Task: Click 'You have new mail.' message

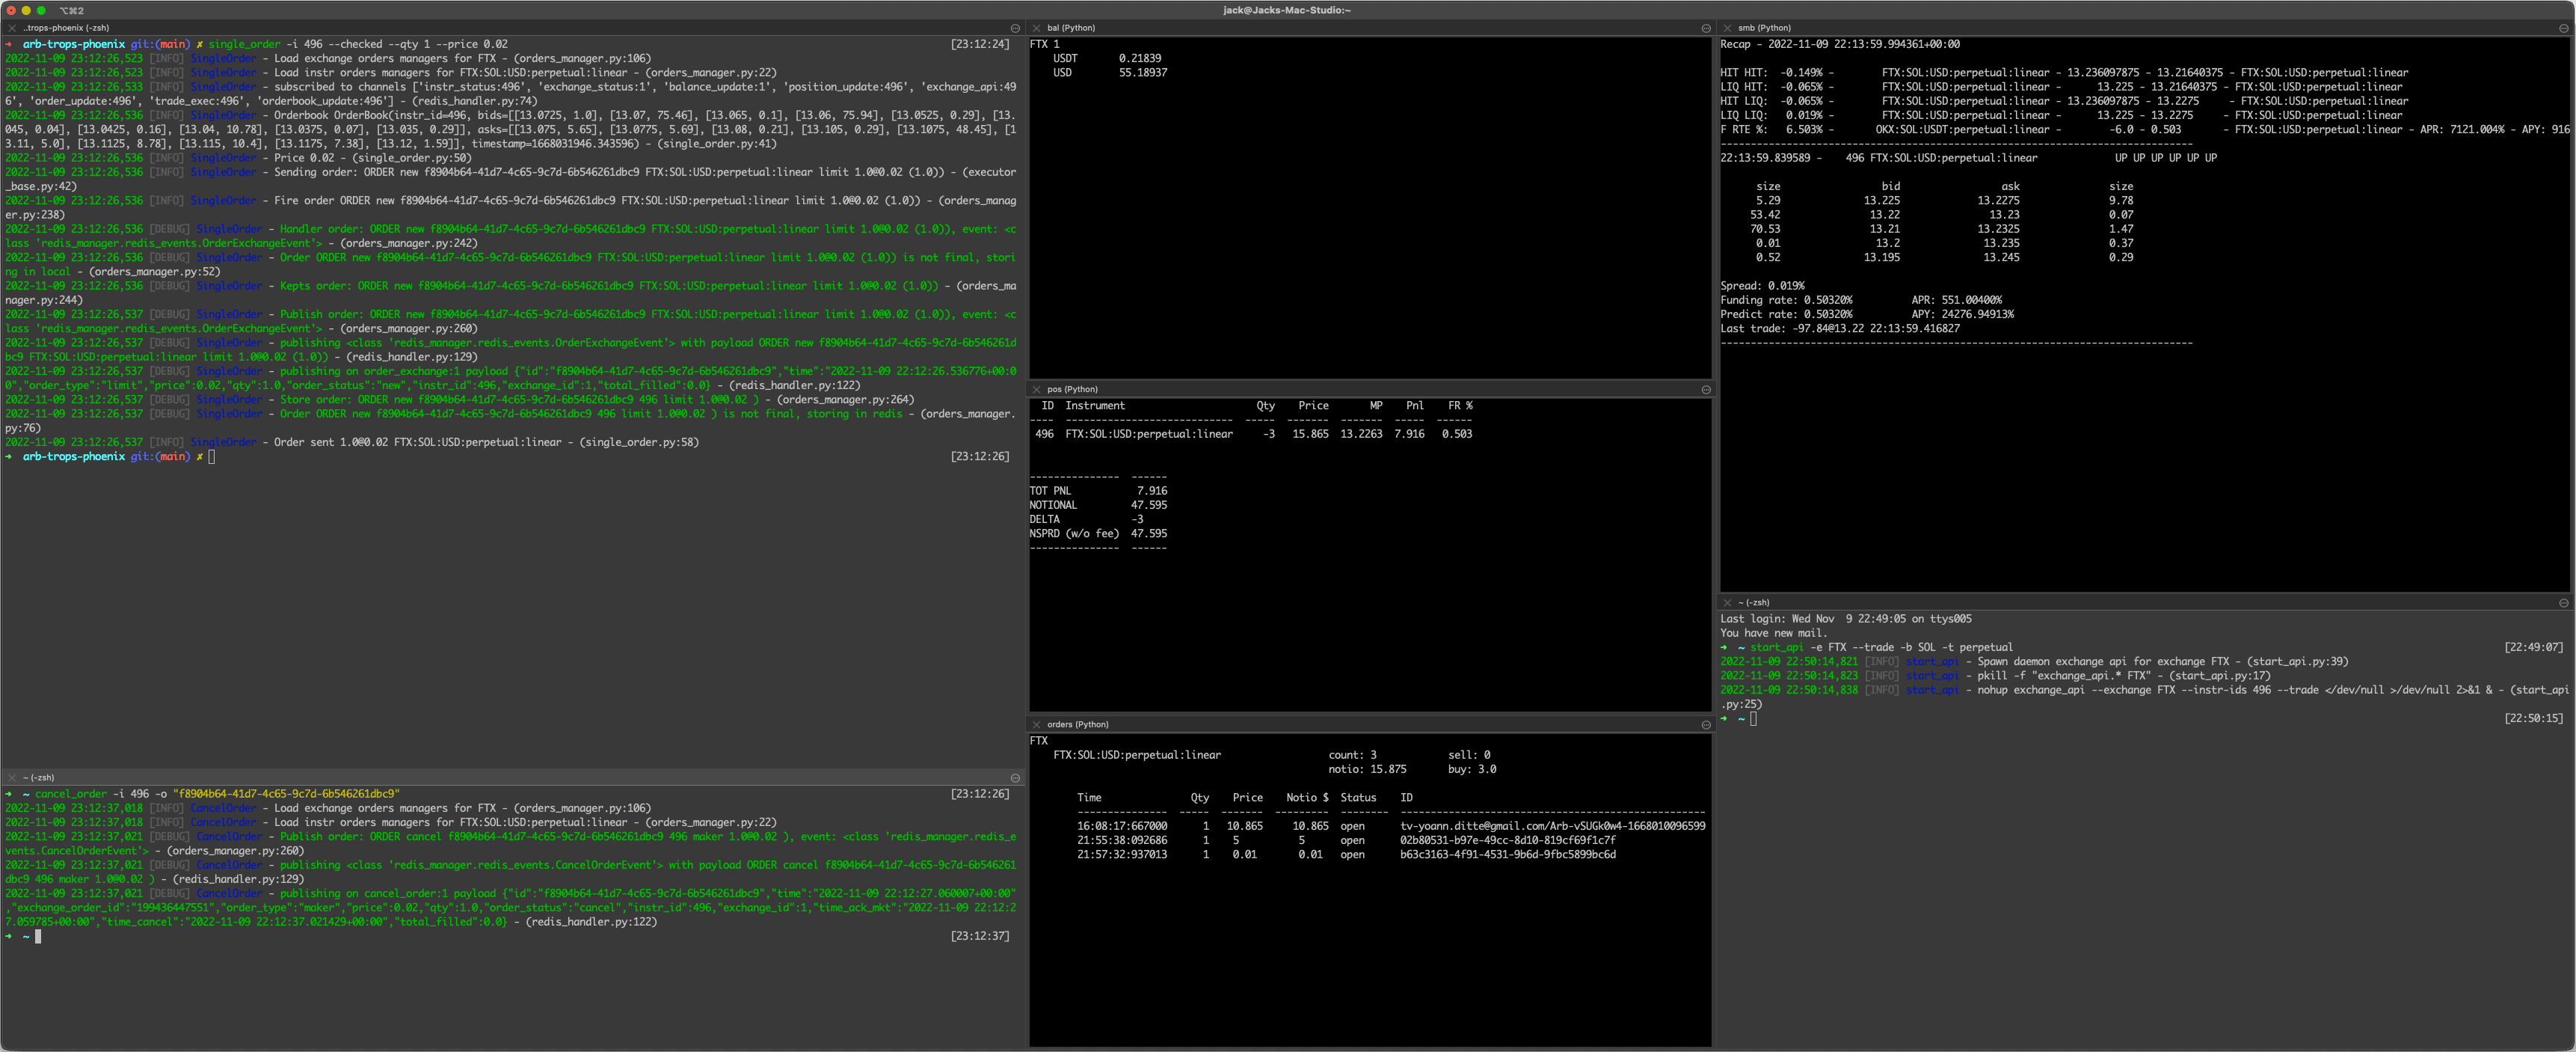Action: (1773, 634)
